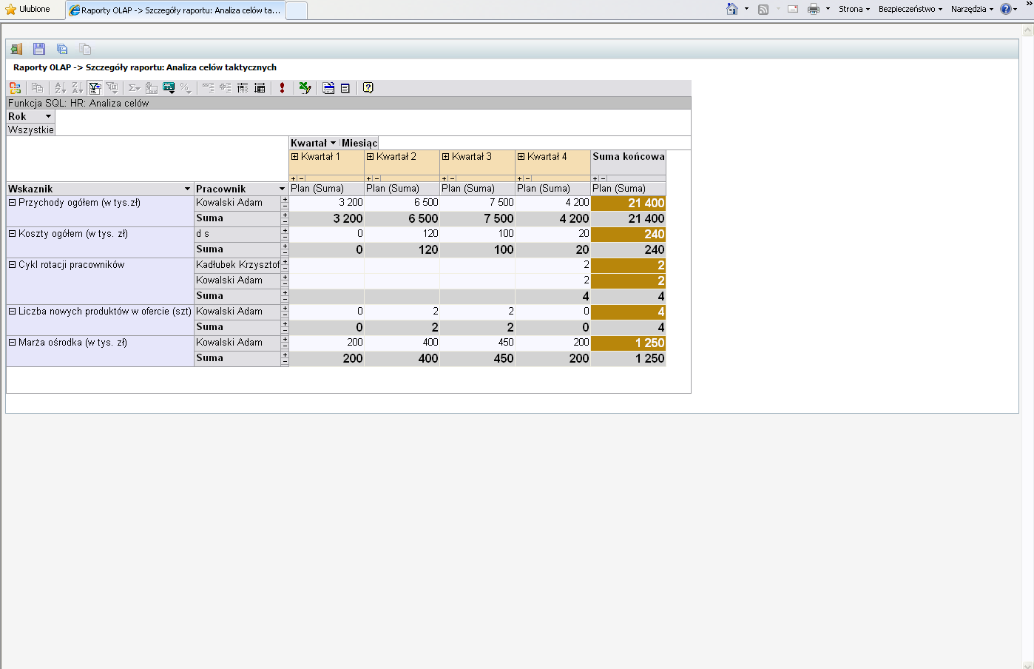Select the Raporty OLAP browser tab

[175, 10]
